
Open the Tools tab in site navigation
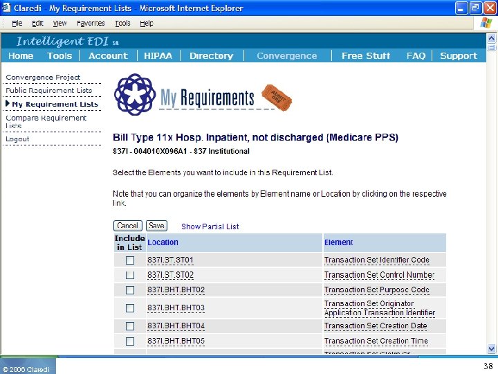[59, 55]
